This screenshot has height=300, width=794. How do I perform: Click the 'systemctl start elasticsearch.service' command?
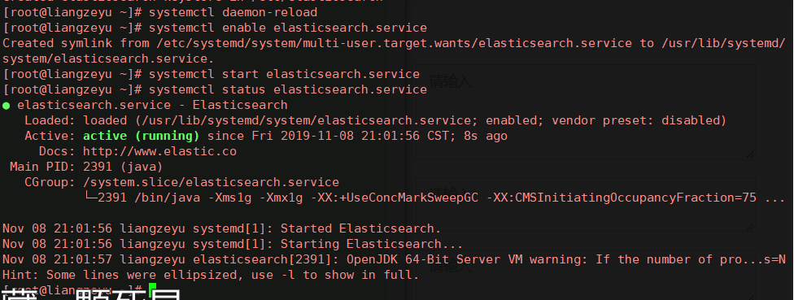pyautogui.click(x=284, y=74)
